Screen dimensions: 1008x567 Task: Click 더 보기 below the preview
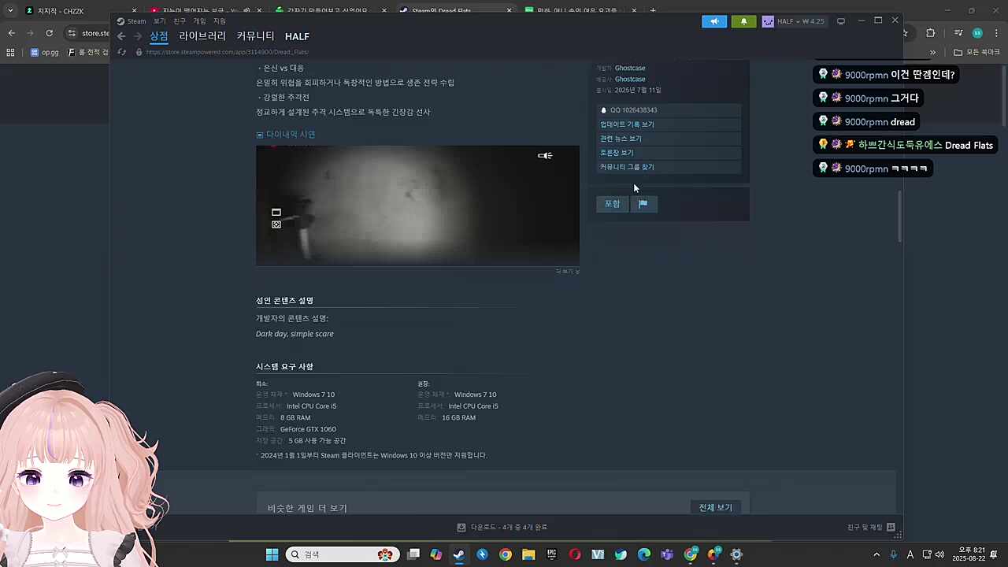coord(567,272)
